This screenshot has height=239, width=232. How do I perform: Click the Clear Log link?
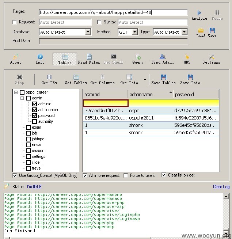tap(221, 187)
